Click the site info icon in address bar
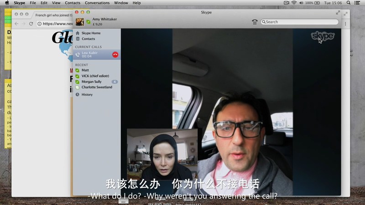The width and height of the screenshot is (365, 205). coord(40,24)
